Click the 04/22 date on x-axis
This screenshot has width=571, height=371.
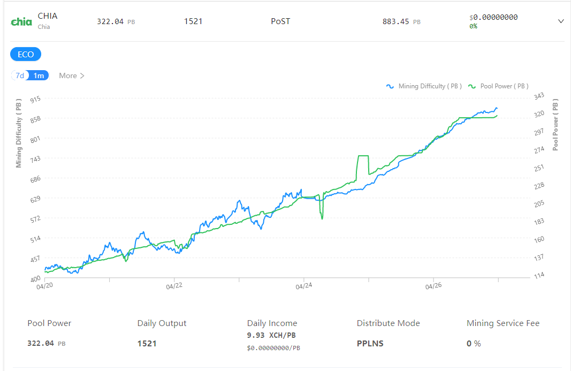coord(174,286)
